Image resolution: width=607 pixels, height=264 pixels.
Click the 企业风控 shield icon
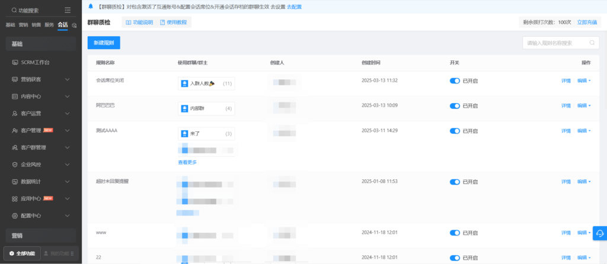pos(15,165)
